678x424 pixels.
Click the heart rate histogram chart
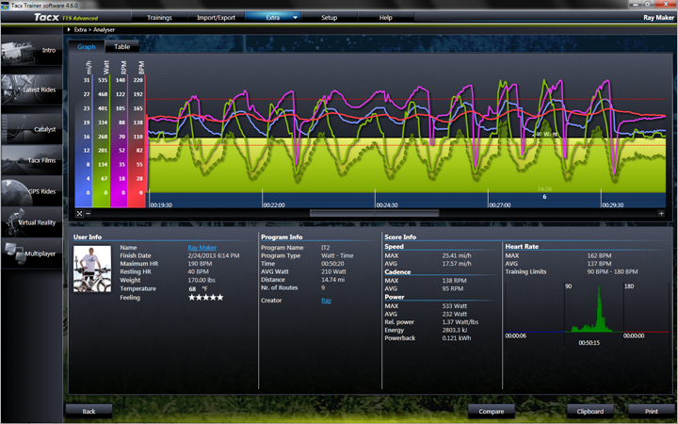point(588,315)
